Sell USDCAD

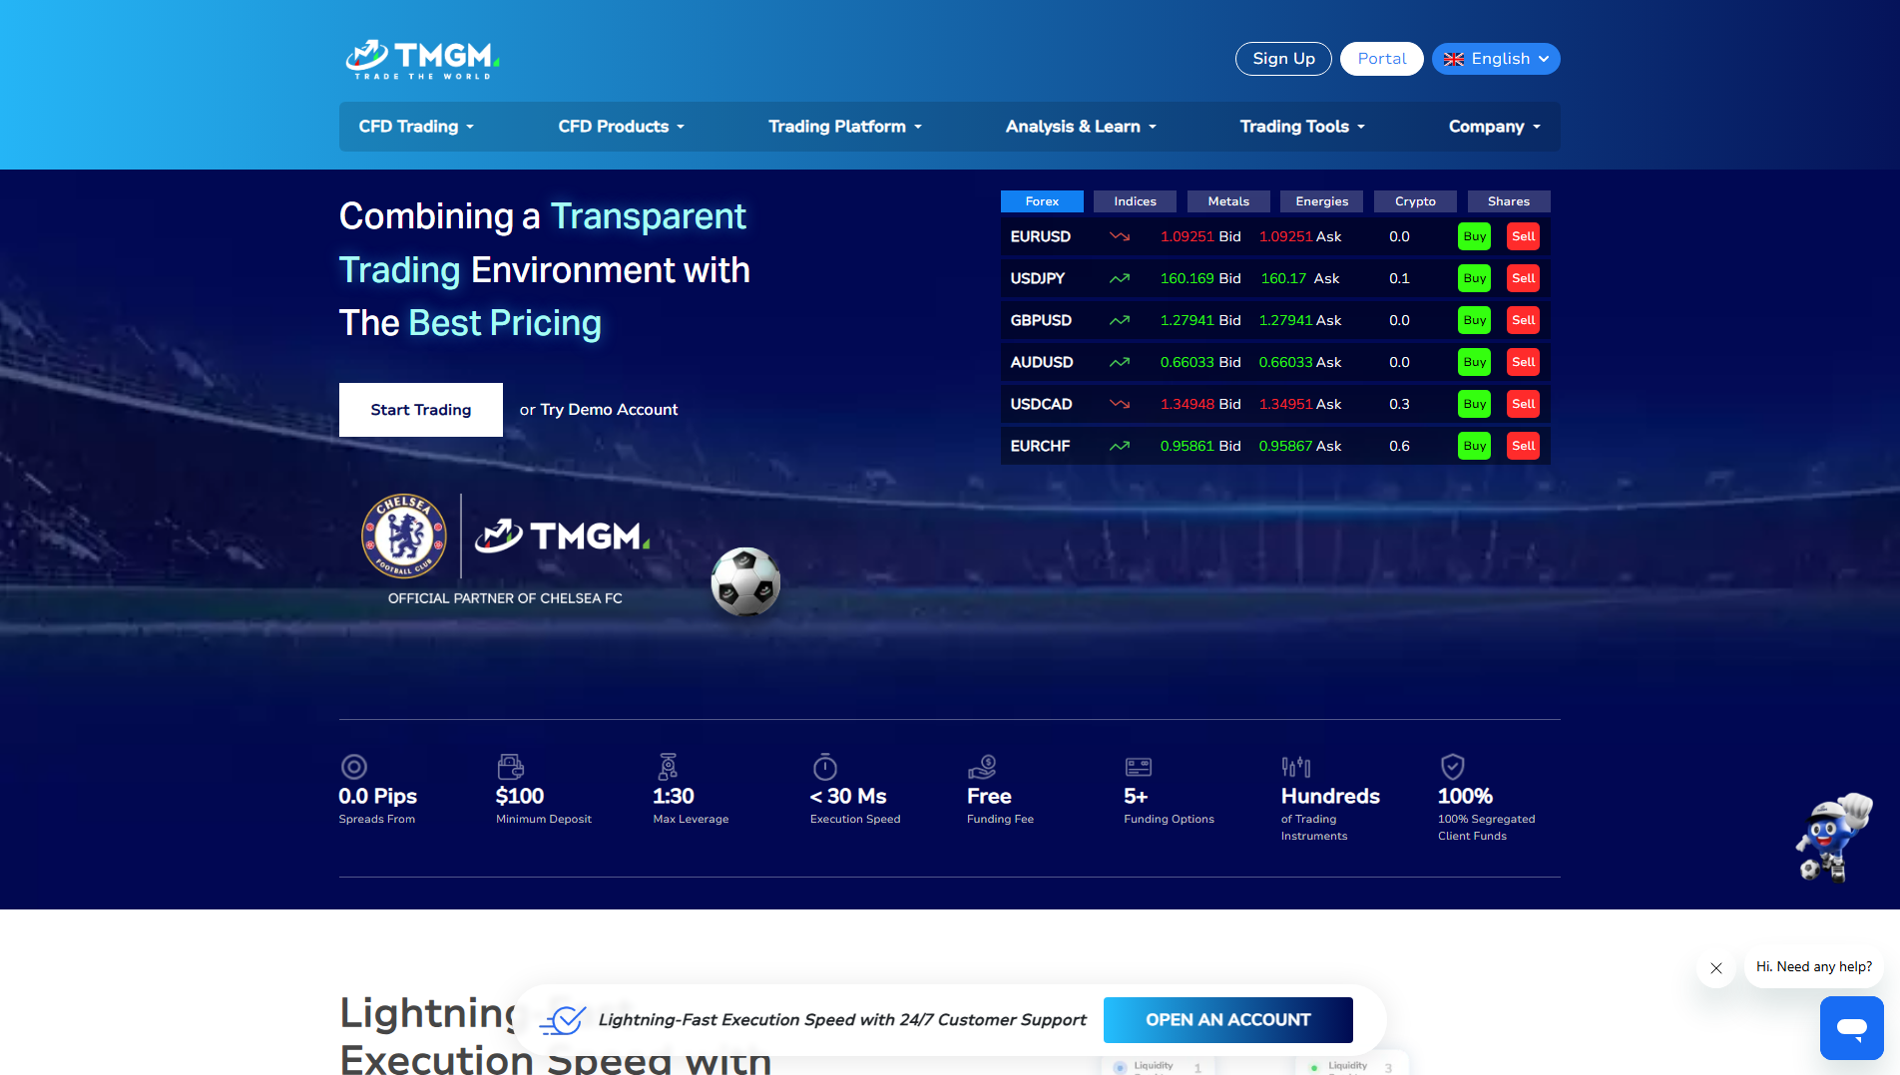(1524, 404)
